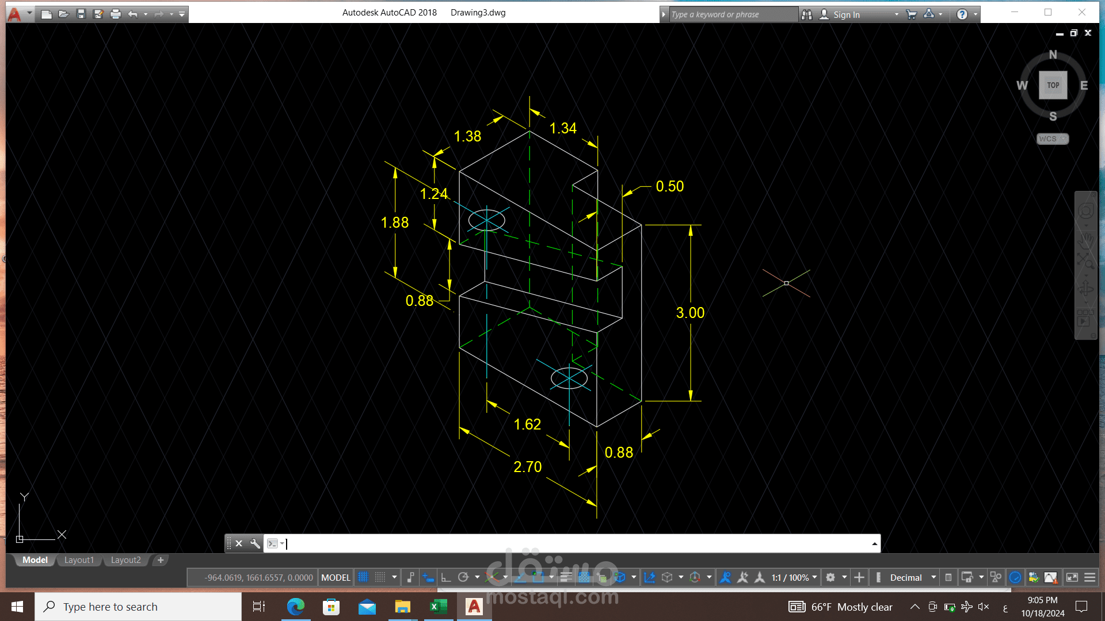Toggle Infer Constraints

(x=410, y=577)
